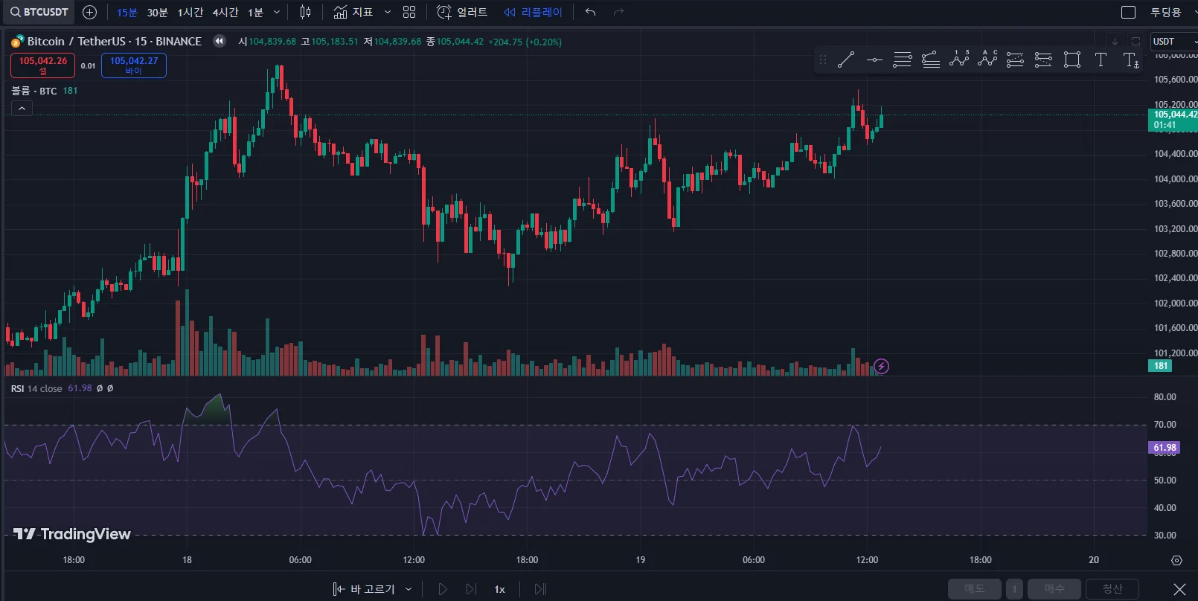Open chart settings gear icon
The width and height of the screenshot is (1198, 601).
[x=1176, y=560]
